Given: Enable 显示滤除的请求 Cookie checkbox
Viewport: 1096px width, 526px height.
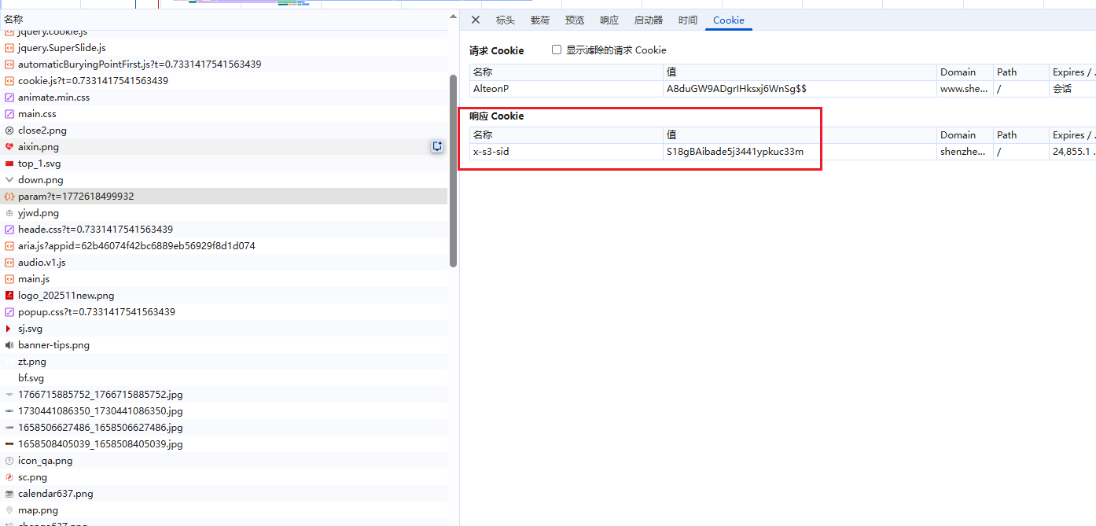Looking at the screenshot, I should point(557,50).
